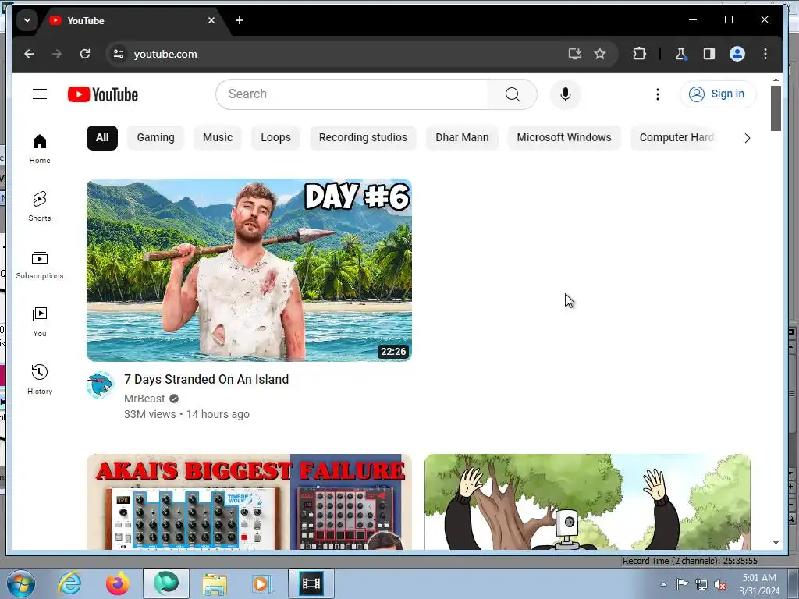The width and height of the screenshot is (799, 599).
Task: Open Subscriptions in sidebar
Action: pyautogui.click(x=40, y=264)
